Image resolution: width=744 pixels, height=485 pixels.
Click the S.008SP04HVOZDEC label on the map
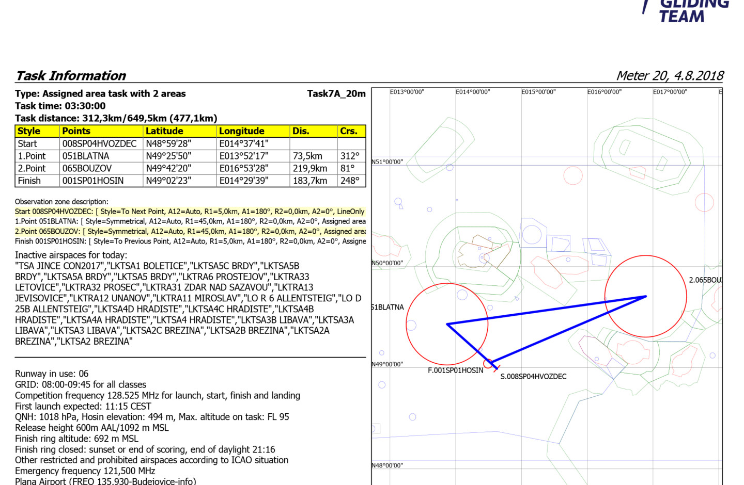click(533, 377)
